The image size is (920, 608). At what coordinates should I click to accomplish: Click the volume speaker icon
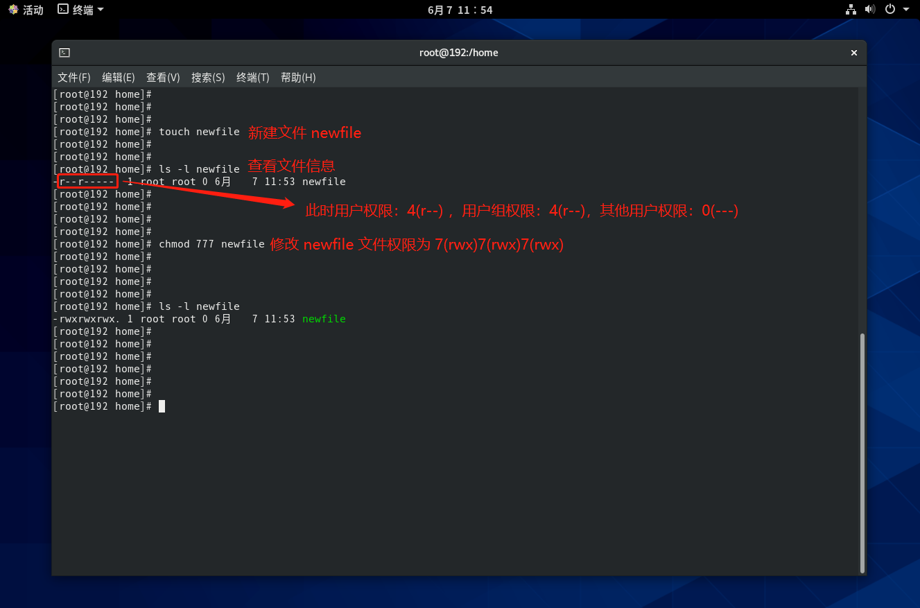click(870, 10)
